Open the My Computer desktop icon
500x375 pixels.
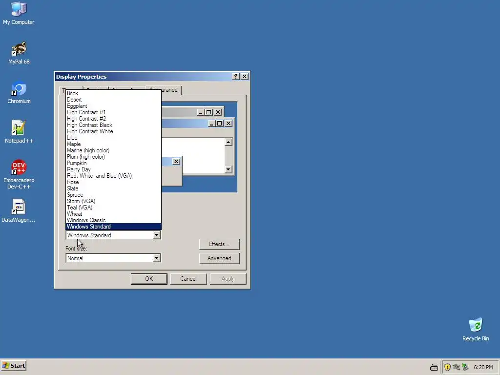[x=19, y=13]
